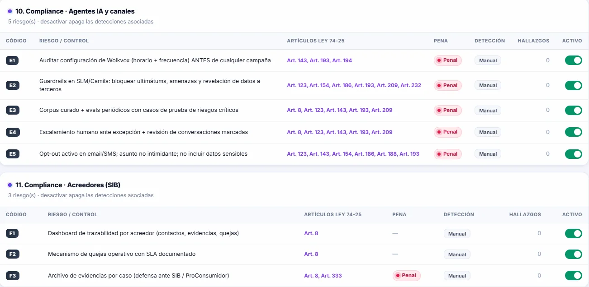Click the F1 code badge
589x287 pixels.
click(12, 233)
